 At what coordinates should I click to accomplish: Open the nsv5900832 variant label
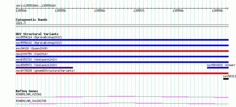[x=221, y=65]
